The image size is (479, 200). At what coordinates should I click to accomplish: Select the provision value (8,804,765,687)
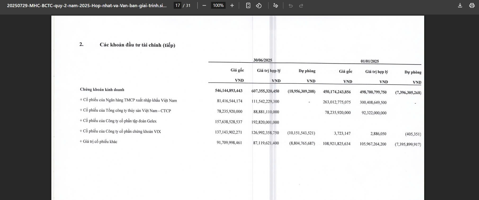302,143
